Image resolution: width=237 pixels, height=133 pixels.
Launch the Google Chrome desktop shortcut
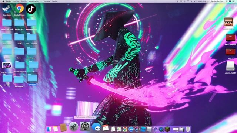[x=19, y=8]
